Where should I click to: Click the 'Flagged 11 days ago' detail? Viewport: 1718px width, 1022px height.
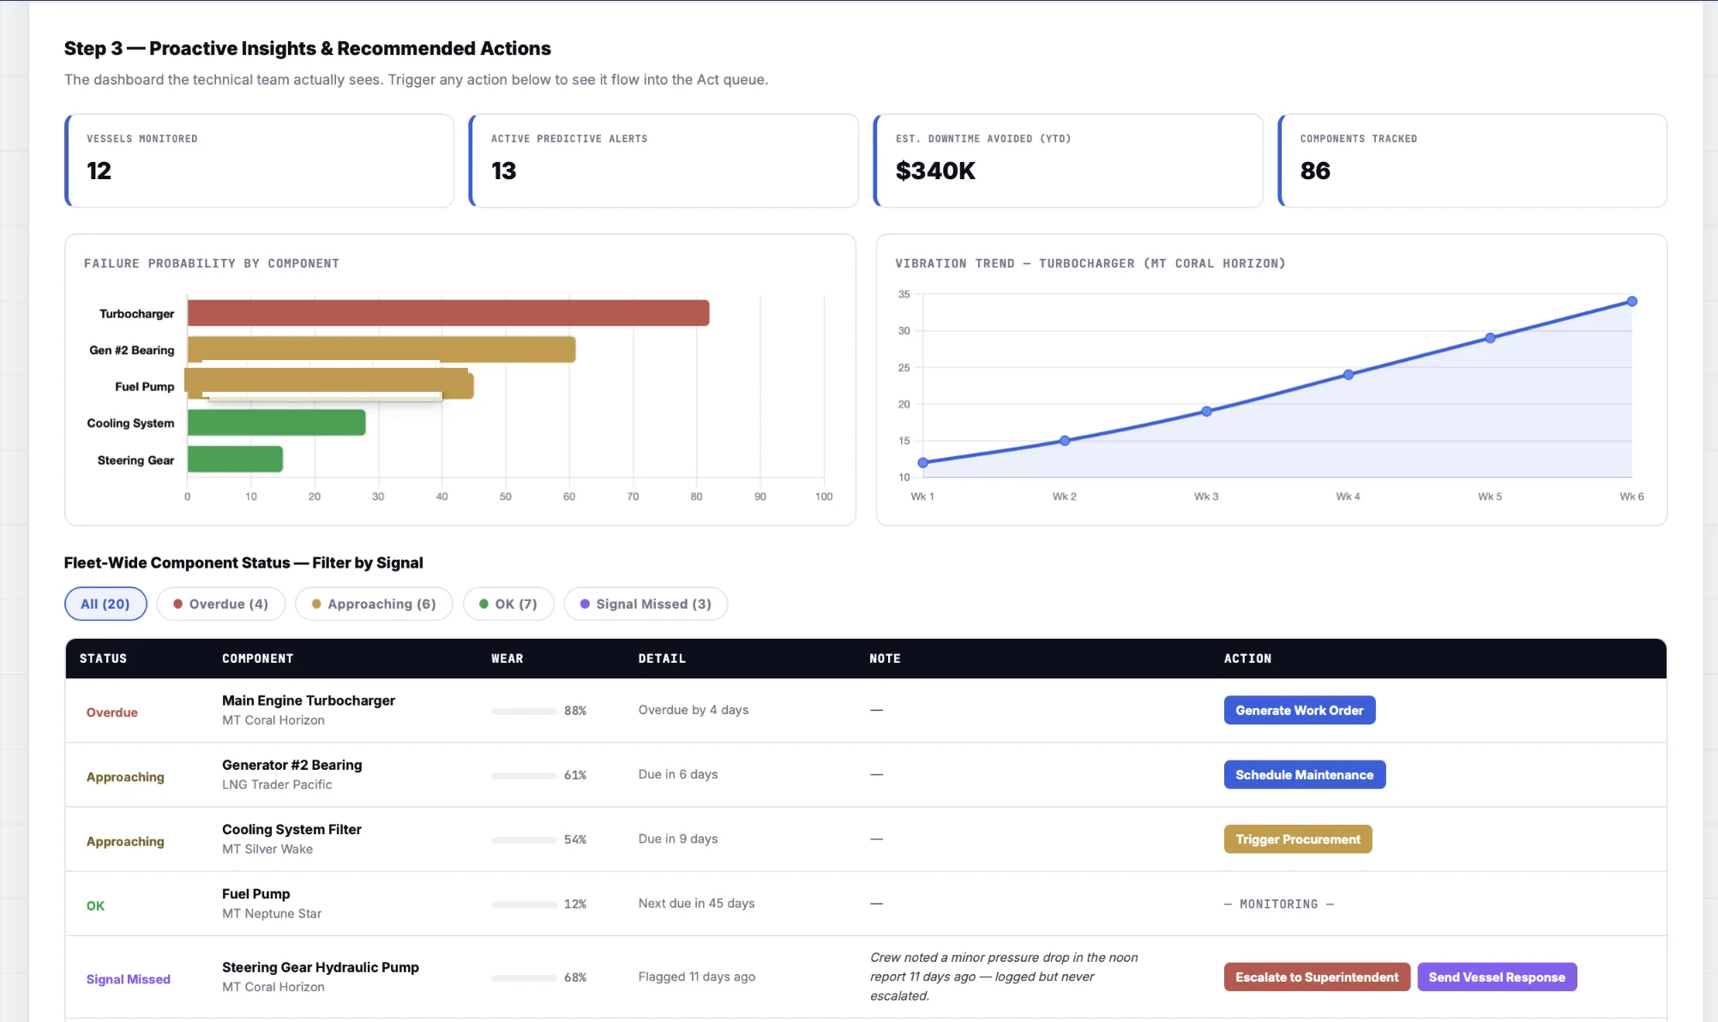[696, 977]
